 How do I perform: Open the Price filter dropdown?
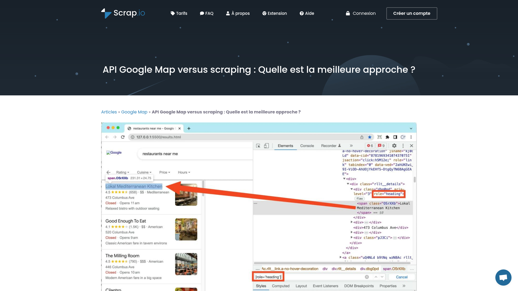tap(165, 172)
